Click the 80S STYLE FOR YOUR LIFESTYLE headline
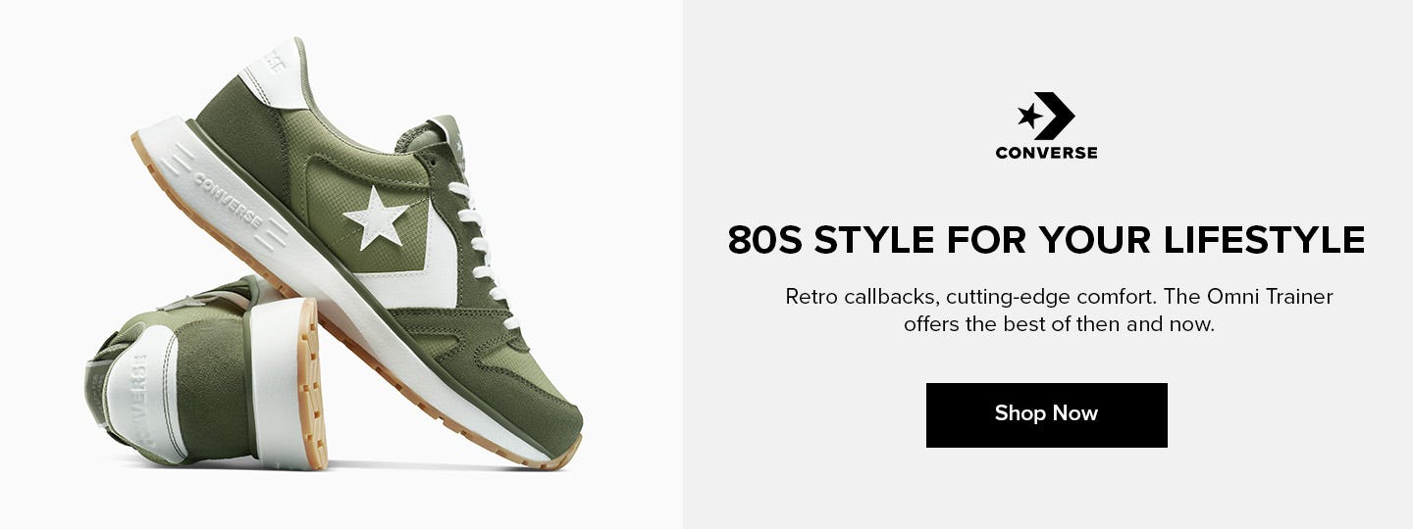1413x529 pixels. click(1046, 240)
